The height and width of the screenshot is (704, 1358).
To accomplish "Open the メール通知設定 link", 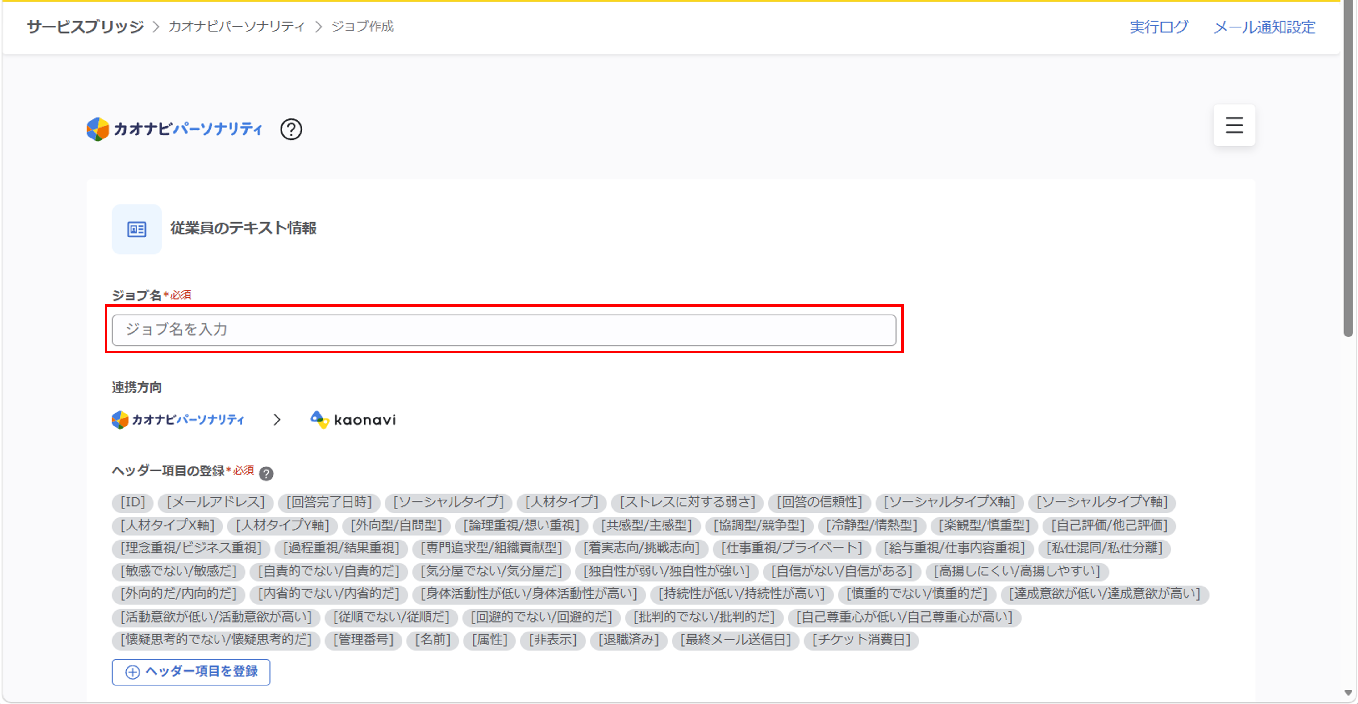I will click(1264, 27).
